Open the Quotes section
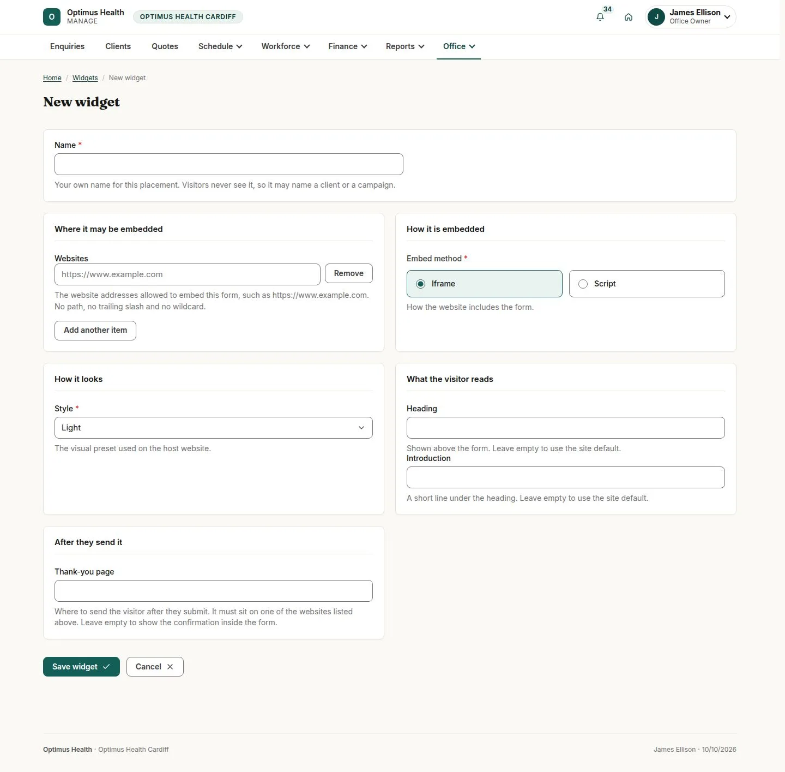Screen dimensions: 785x772 [165, 46]
